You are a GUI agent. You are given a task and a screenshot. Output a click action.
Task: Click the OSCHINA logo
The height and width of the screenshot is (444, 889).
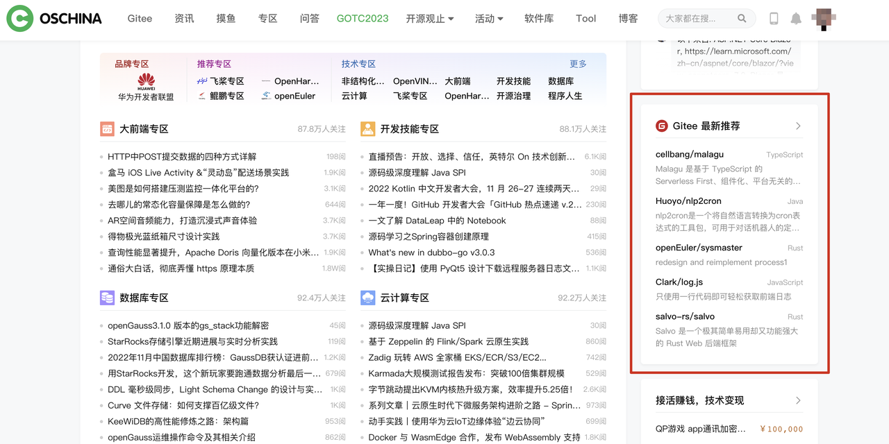click(54, 19)
